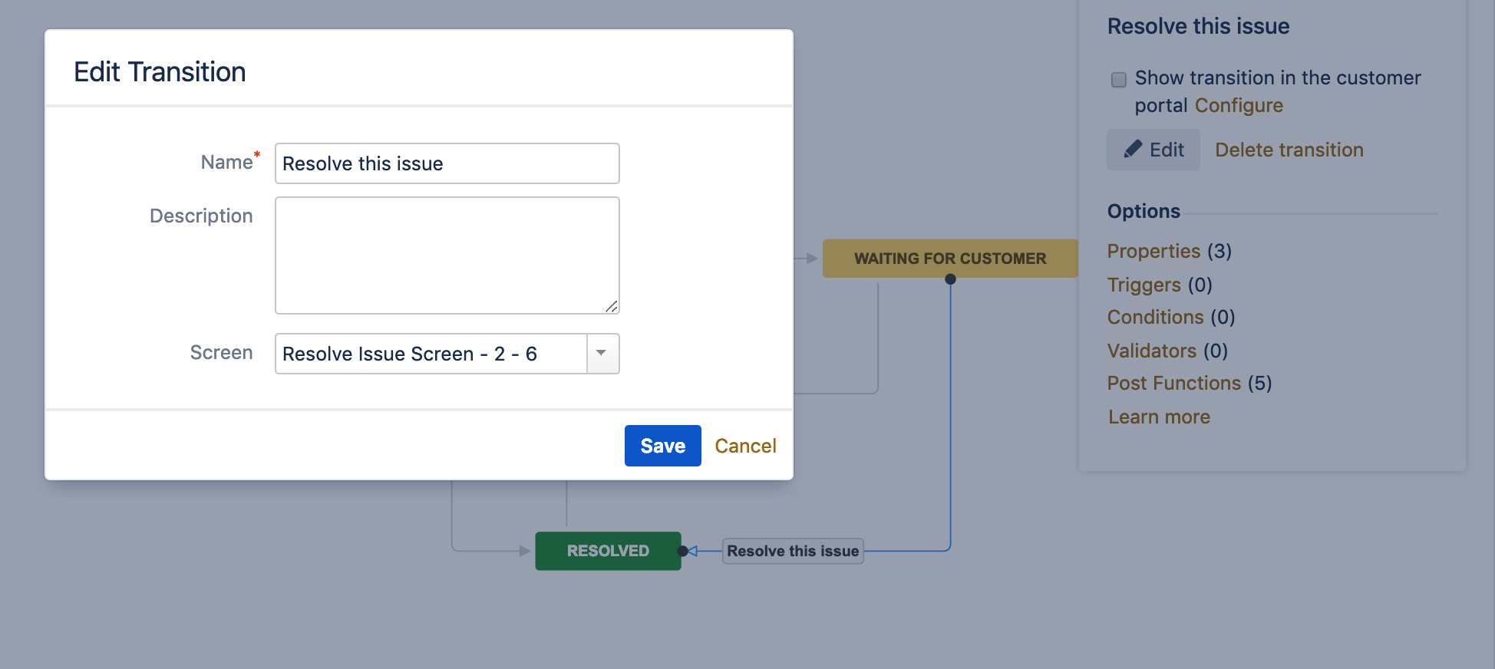Screen dimensions: 1495x669
Task: Click the resize grip of Description box
Action: [x=612, y=307]
